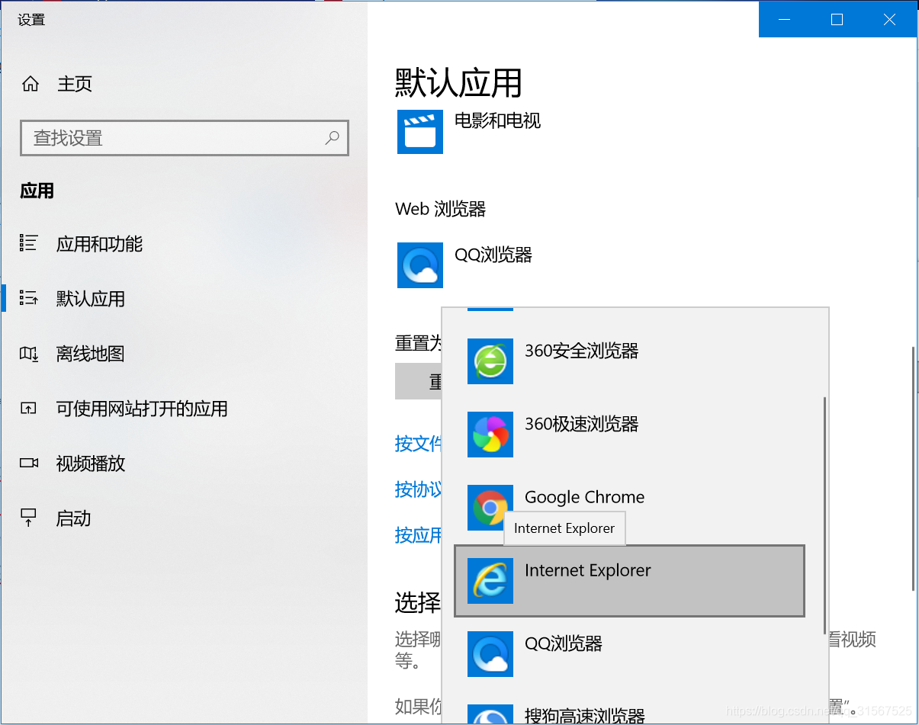The width and height of the screenshot is (919, 725).
Task: Click the 可使用网站打开的应用 icon
Action: (28, 409)
